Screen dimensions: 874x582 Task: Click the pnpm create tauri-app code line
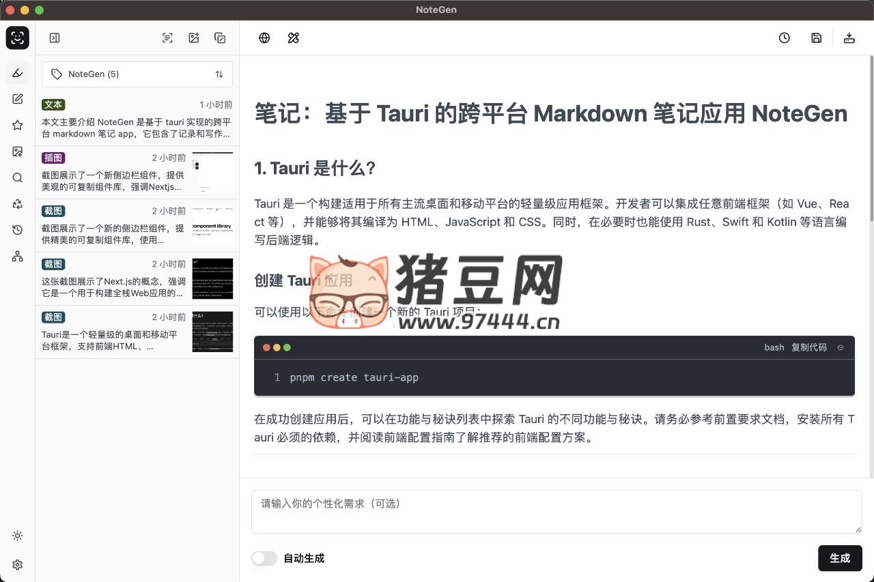point(354,377)
